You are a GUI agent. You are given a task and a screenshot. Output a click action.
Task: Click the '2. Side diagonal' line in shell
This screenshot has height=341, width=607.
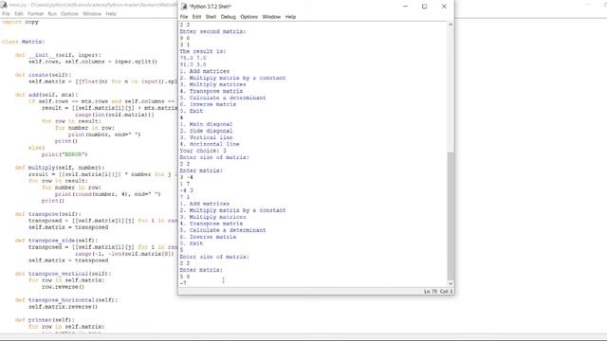[206, 131]
